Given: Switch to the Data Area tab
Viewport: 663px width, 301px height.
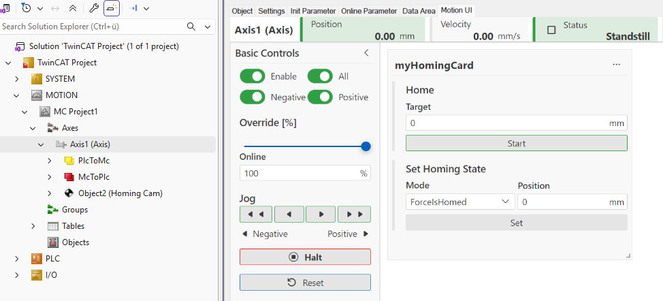Looking at the screenshot, I should [x=419, y=11].
